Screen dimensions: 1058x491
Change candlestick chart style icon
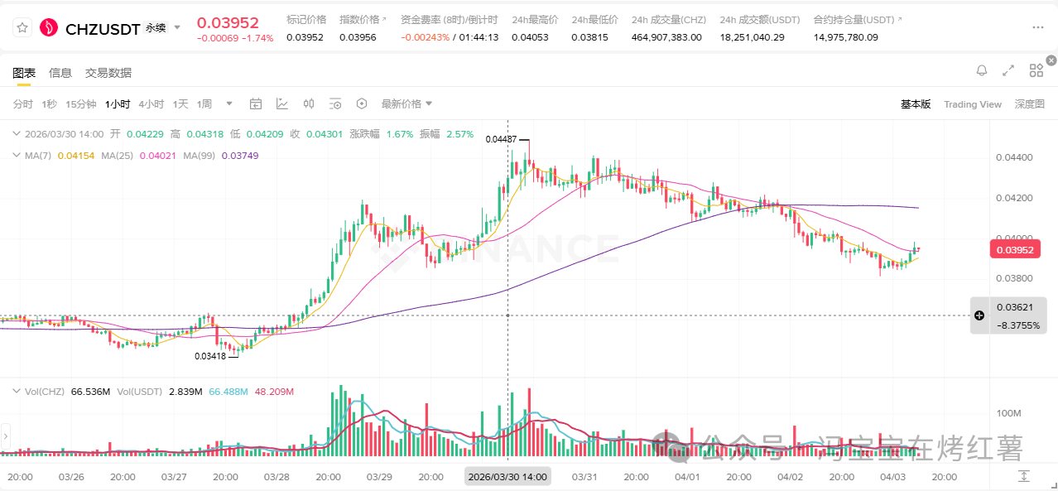309,103
